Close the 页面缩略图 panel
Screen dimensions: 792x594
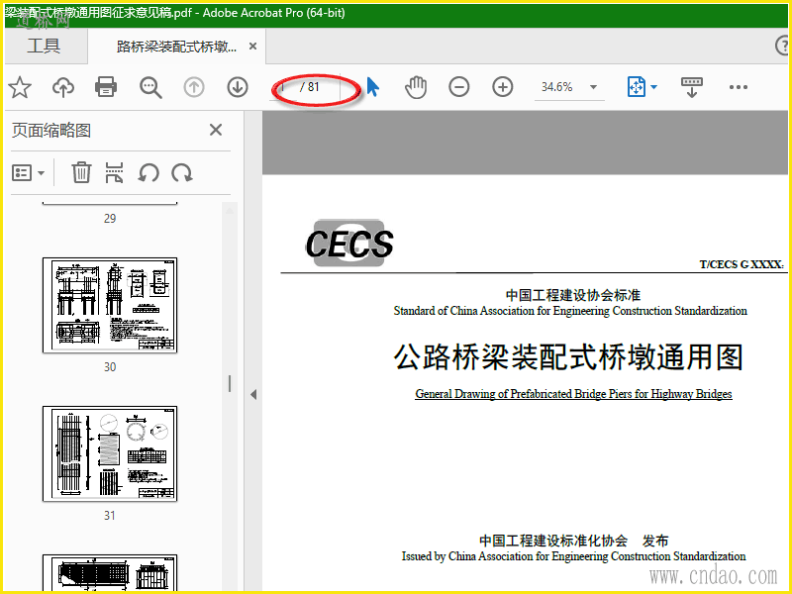tap(216, 130)
